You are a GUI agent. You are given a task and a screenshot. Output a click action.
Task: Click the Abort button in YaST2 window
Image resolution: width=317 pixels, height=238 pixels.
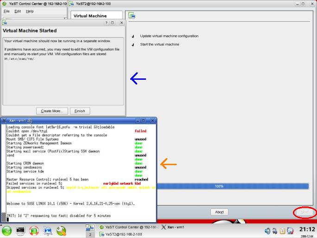tap(219, 212)
